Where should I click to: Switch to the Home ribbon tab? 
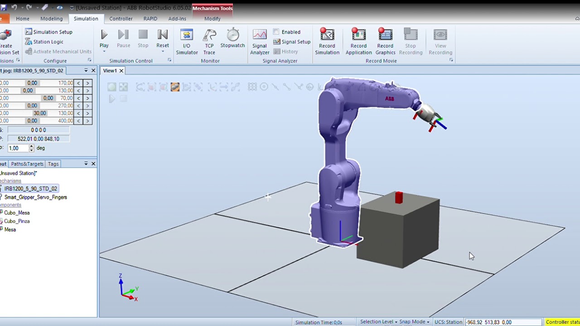click(x=23, y=19)
